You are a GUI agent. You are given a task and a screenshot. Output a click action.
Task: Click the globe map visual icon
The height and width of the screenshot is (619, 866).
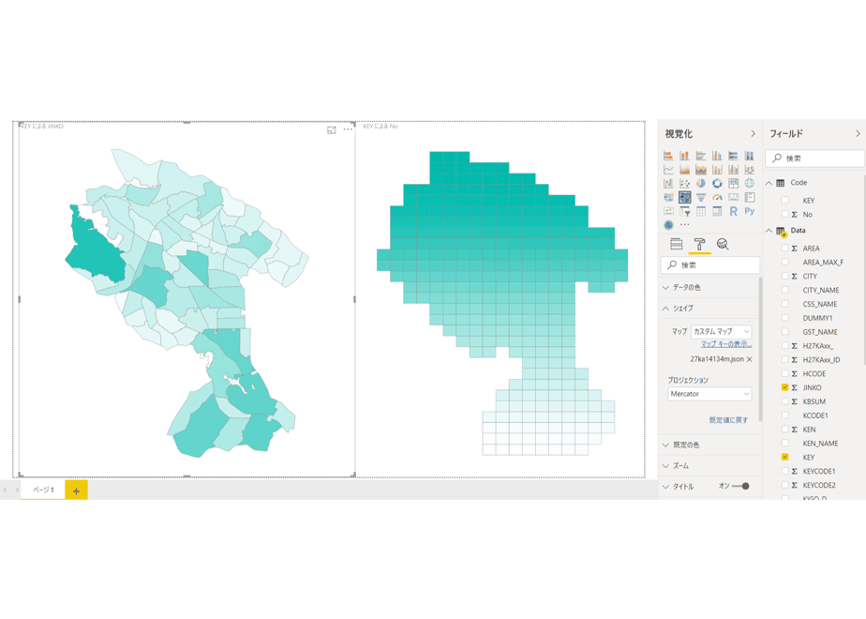[x=750, y=184]
